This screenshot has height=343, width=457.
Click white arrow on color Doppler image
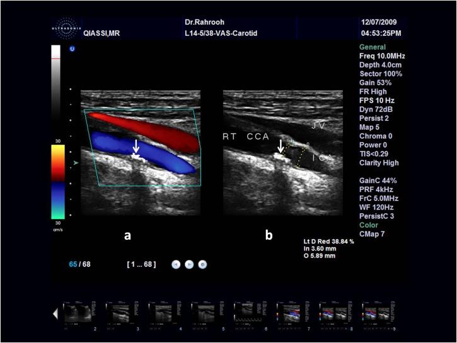click(135, 147)
